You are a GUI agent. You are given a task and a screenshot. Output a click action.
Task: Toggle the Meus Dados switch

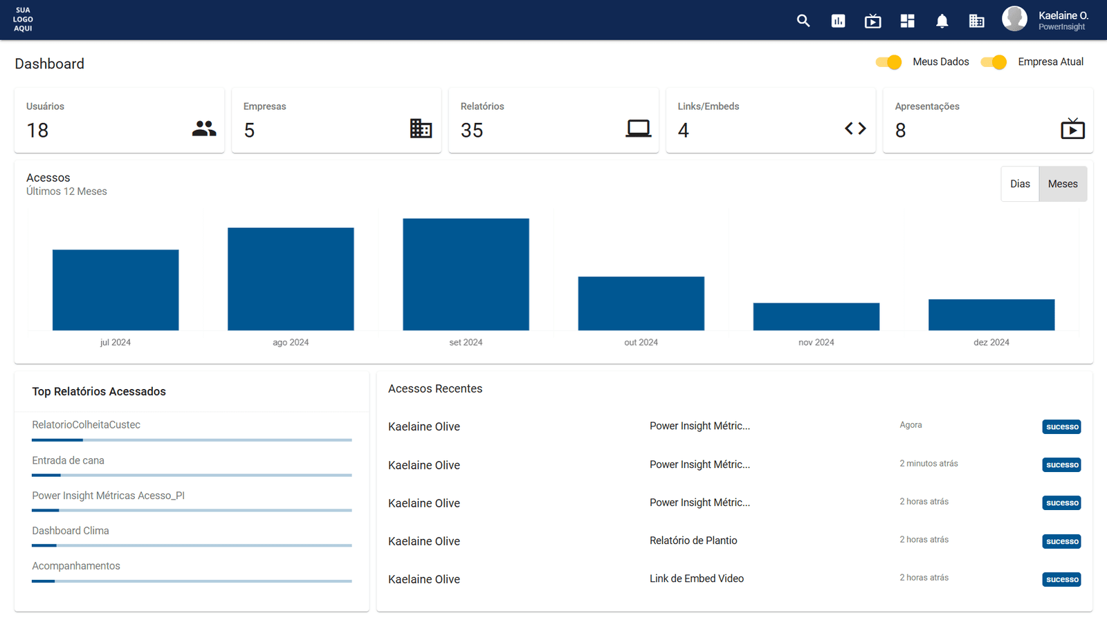pos(888,62)
